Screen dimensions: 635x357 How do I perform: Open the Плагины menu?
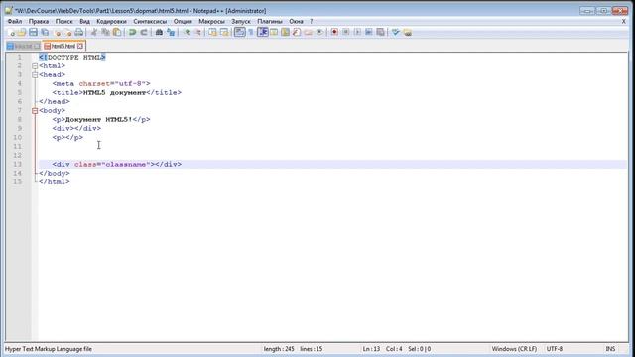(270, 21)
